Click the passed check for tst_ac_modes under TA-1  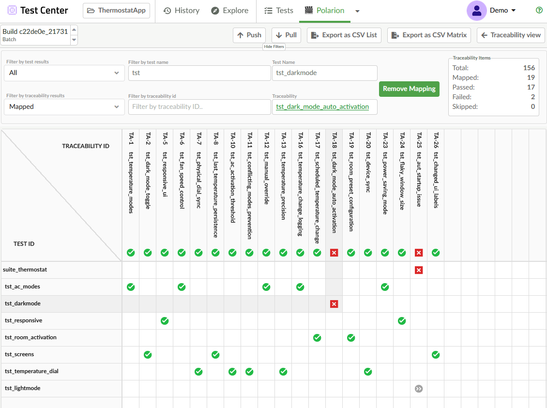(x=130, y=287)
